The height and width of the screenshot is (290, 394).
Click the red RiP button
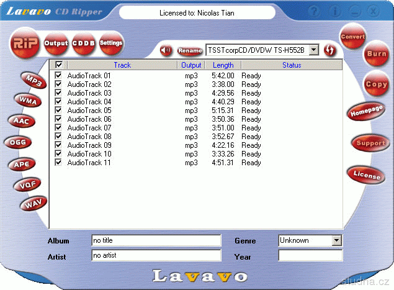(25, 43)
